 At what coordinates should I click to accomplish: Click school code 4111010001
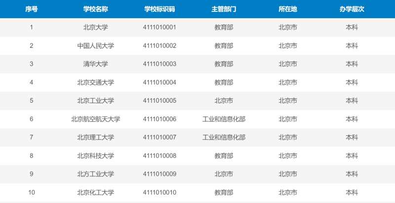click(x=159, y=27)
